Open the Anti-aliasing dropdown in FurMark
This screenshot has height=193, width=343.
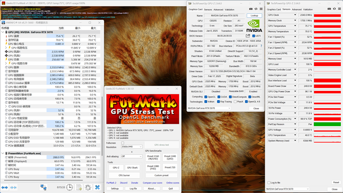click(132, 157)
